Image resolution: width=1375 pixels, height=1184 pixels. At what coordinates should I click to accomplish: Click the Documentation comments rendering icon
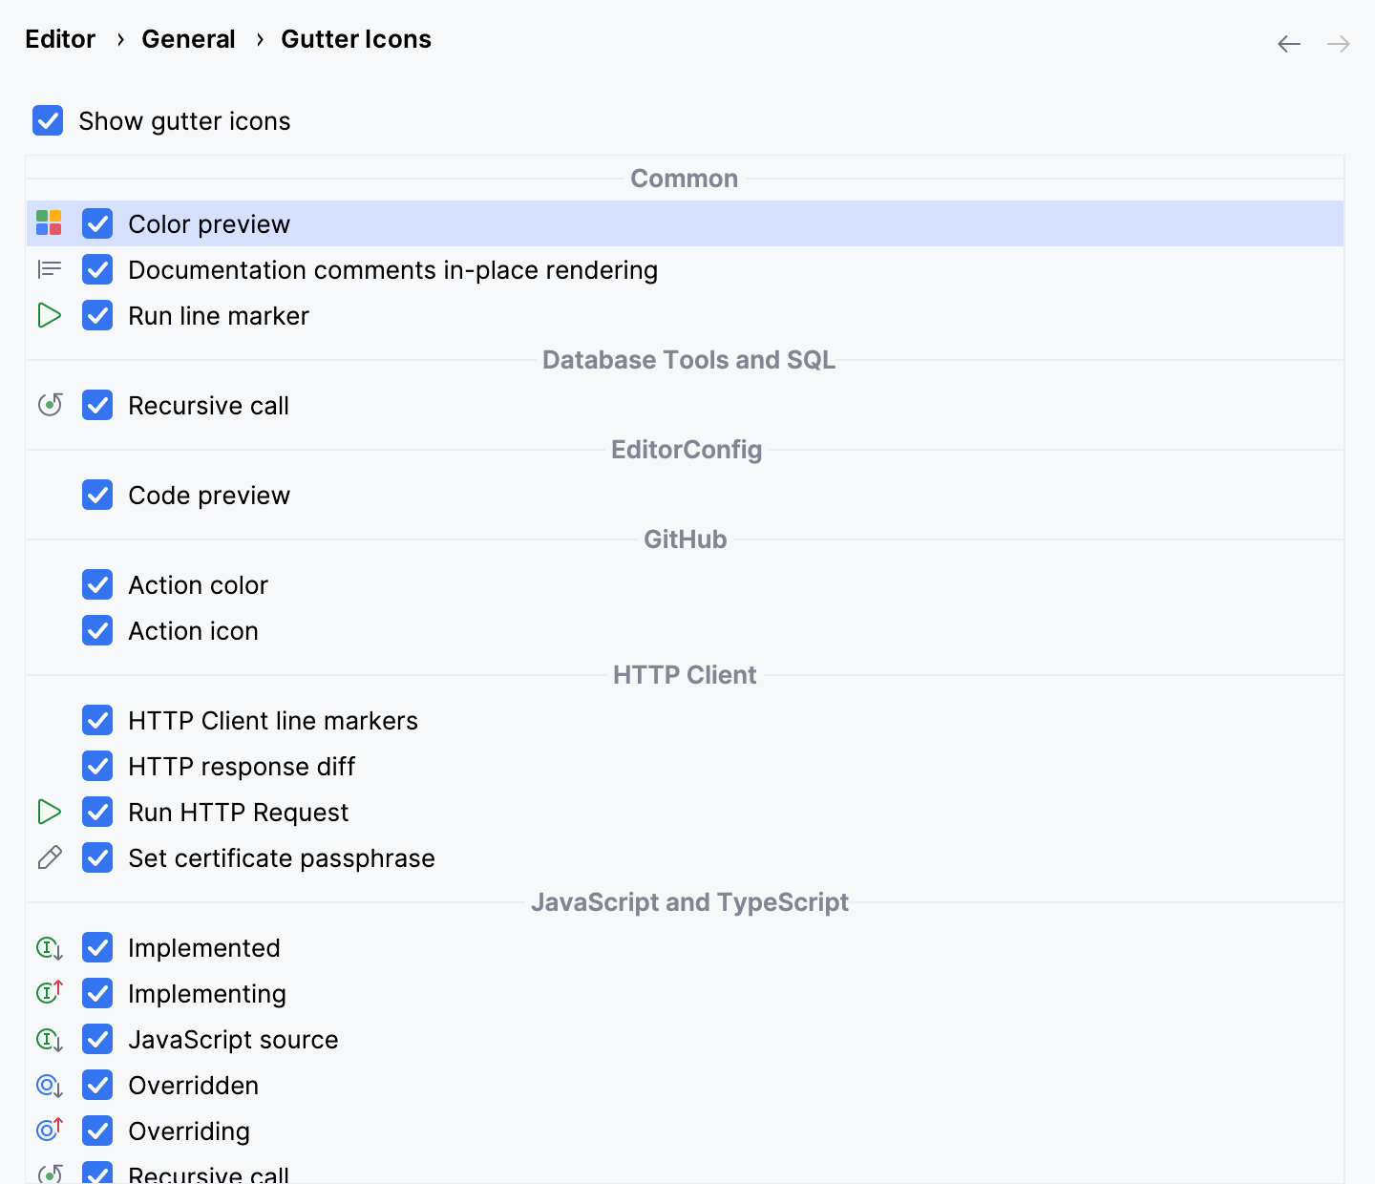pyautogui.click(x=49, y=268)
